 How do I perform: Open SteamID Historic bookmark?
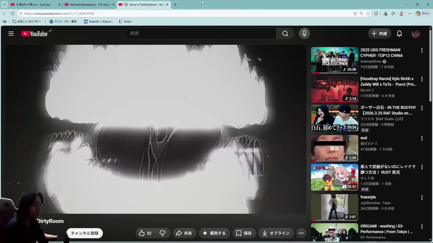point(98,21)
